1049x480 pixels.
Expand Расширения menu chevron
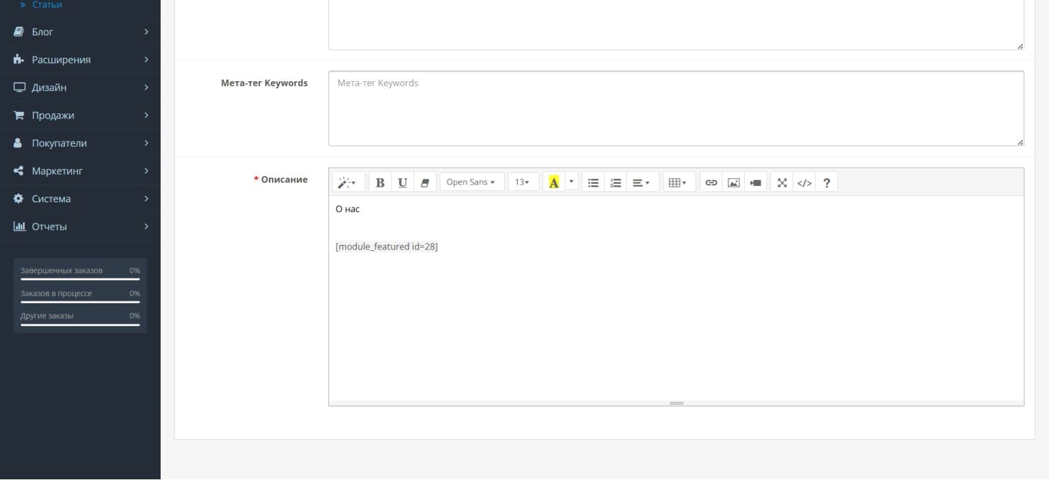coord(146,60)
